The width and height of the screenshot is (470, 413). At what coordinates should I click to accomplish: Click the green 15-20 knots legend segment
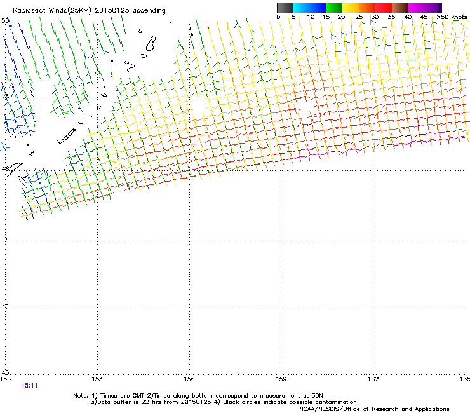click(x=334, y=8)
